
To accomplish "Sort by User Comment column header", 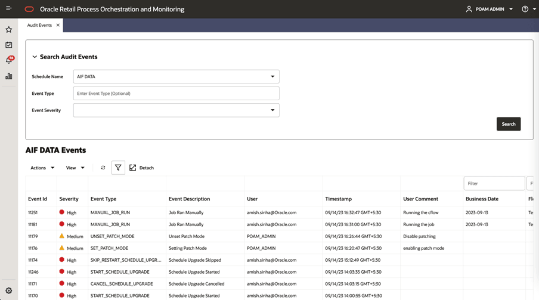I will pos(420,199).
